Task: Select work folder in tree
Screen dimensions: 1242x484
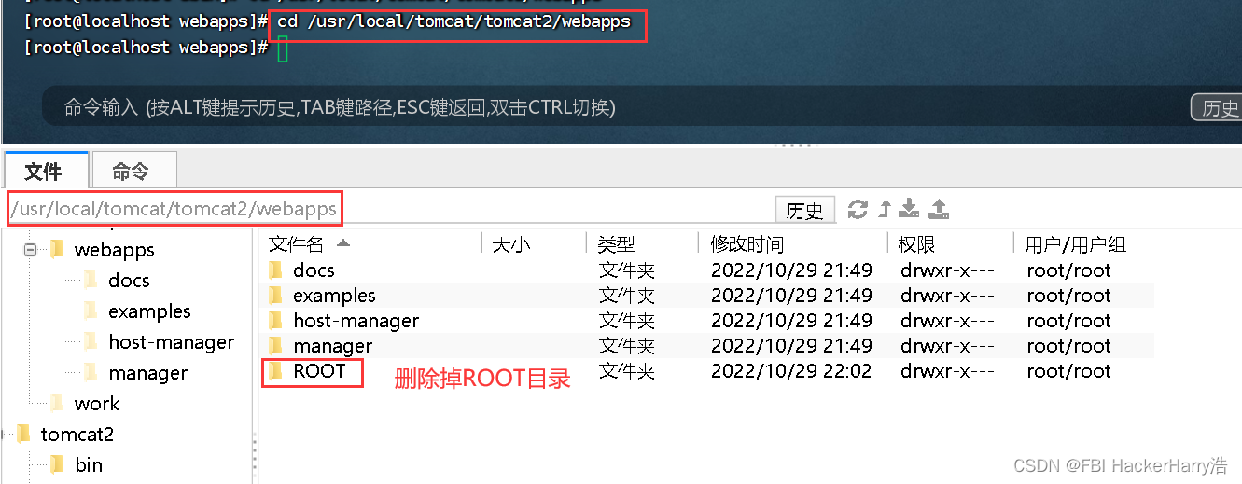Action: 97,403
